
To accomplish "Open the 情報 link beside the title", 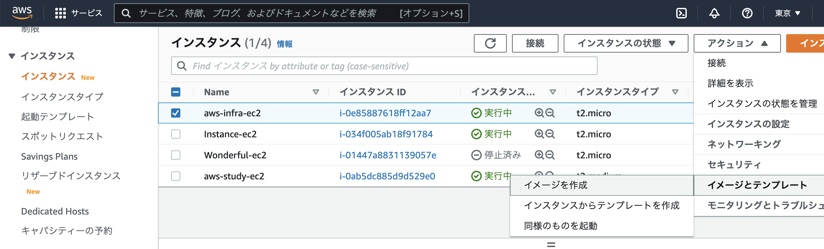I will coord(285,44).
